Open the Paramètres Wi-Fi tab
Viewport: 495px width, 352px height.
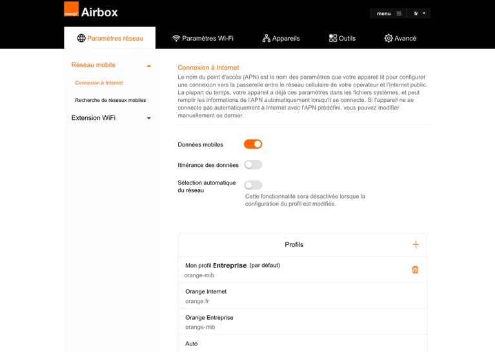tap(203, 38)
